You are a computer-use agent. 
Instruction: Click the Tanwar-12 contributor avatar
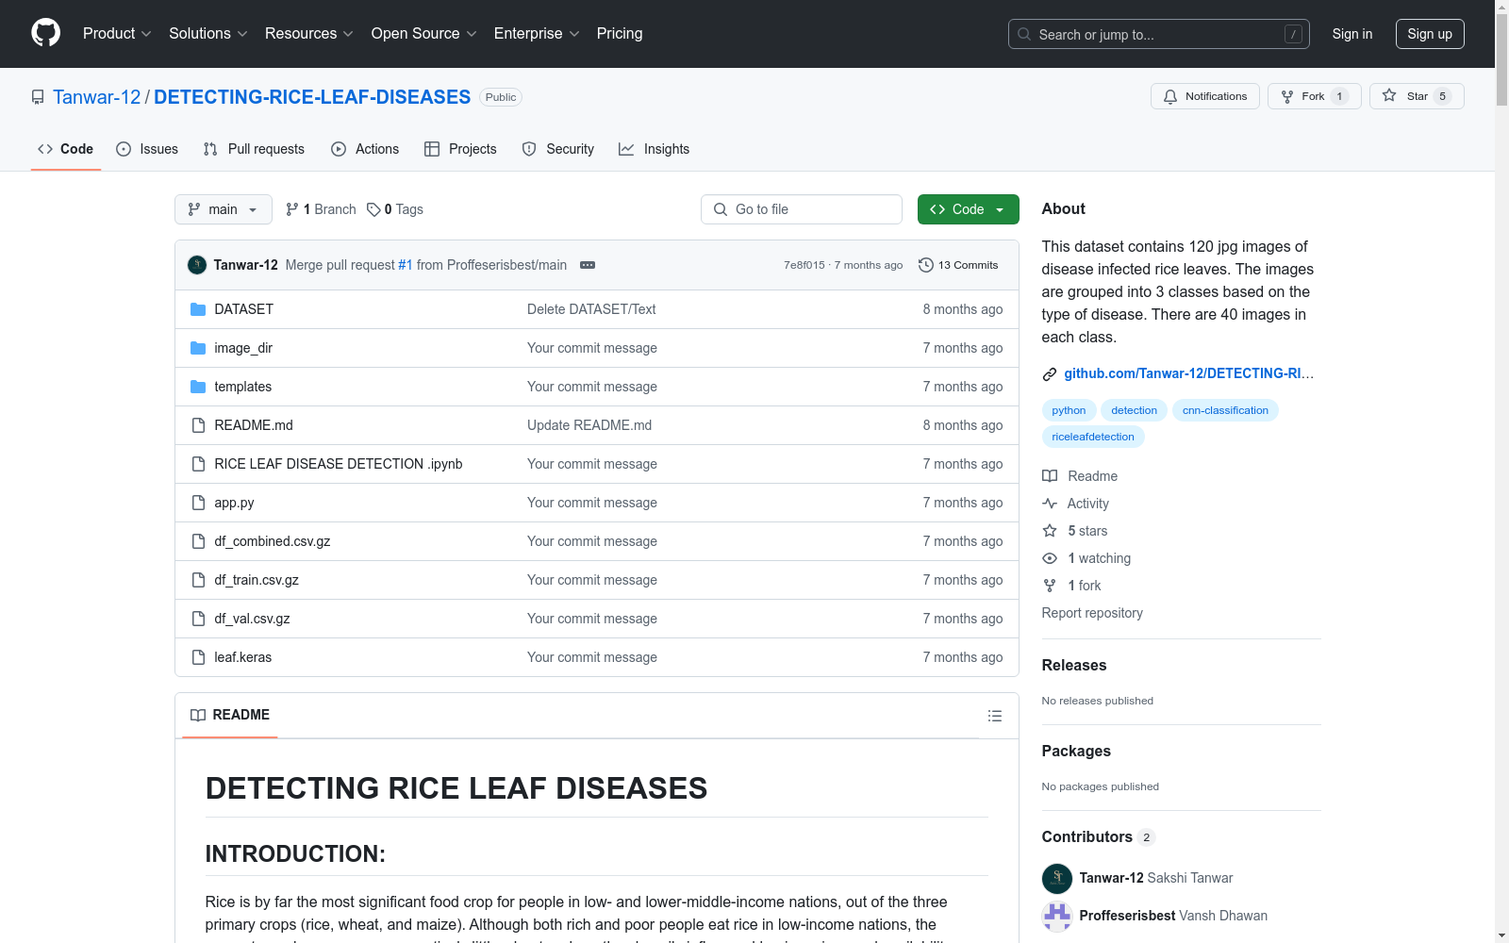pyautogui.click(x=1057, y=878)
